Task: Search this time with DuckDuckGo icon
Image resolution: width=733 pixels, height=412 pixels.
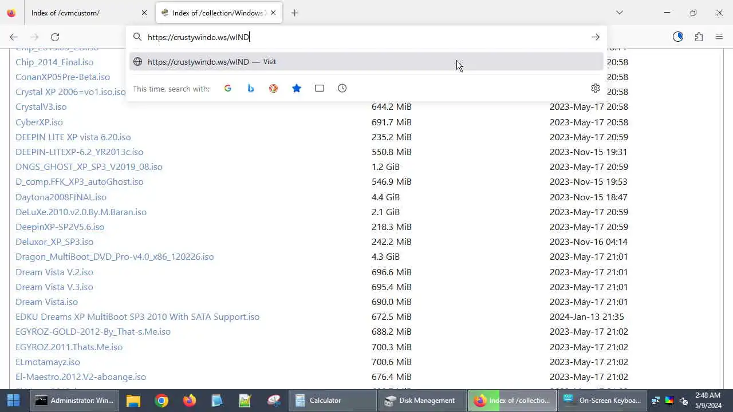Action: [274, 88]
